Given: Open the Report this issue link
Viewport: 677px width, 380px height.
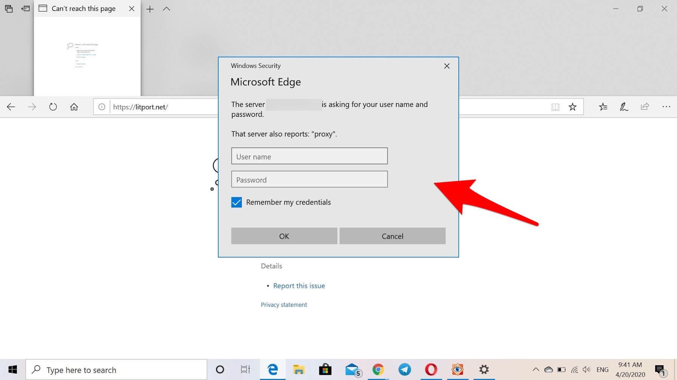Looking at the screenshot, I should [x=299, y=286].
